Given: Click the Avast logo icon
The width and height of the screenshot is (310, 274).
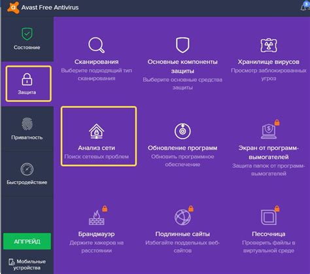Looking at the screenshot, I should point(13,7).
